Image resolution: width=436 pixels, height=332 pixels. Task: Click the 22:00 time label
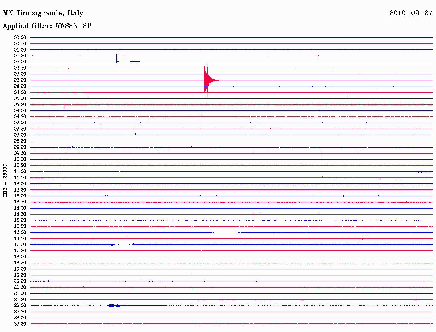click(x=20, y=306)
